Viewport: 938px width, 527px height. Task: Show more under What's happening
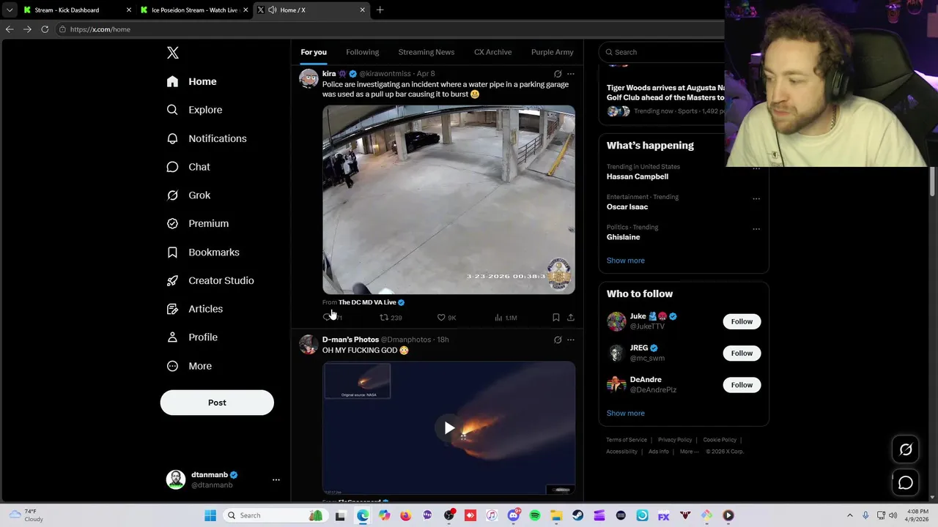(x=626, y=261)
